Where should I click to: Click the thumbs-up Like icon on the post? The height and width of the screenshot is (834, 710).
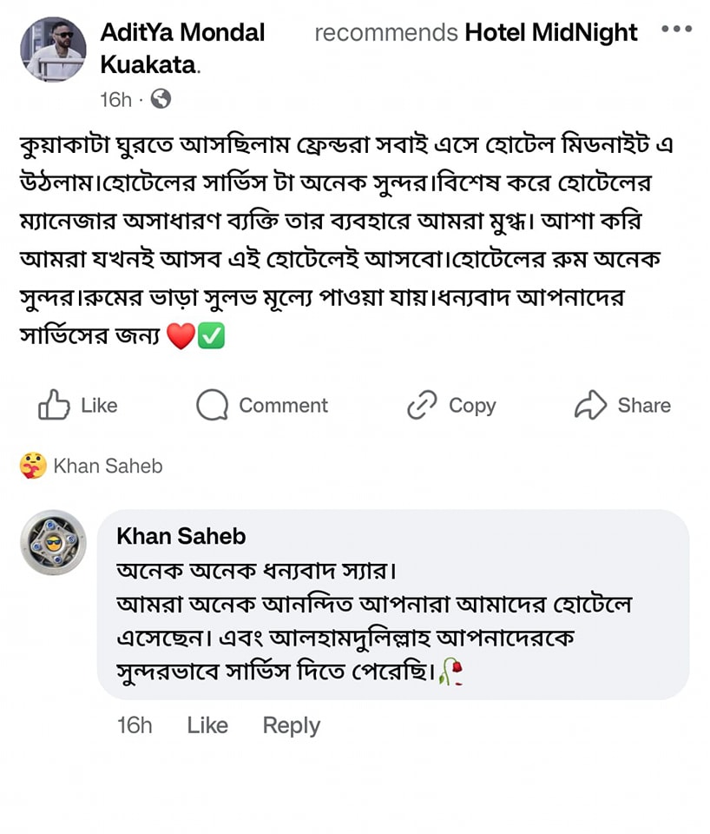tap(54, 406)
